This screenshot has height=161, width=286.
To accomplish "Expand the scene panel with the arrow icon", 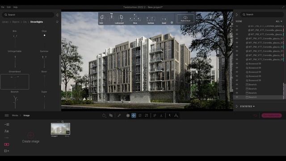I will pos(237,15).
